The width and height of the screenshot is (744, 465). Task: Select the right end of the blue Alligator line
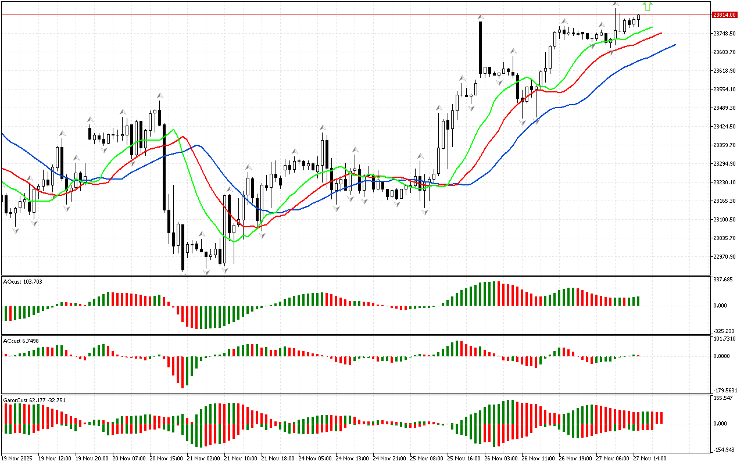tap(674, 45)
